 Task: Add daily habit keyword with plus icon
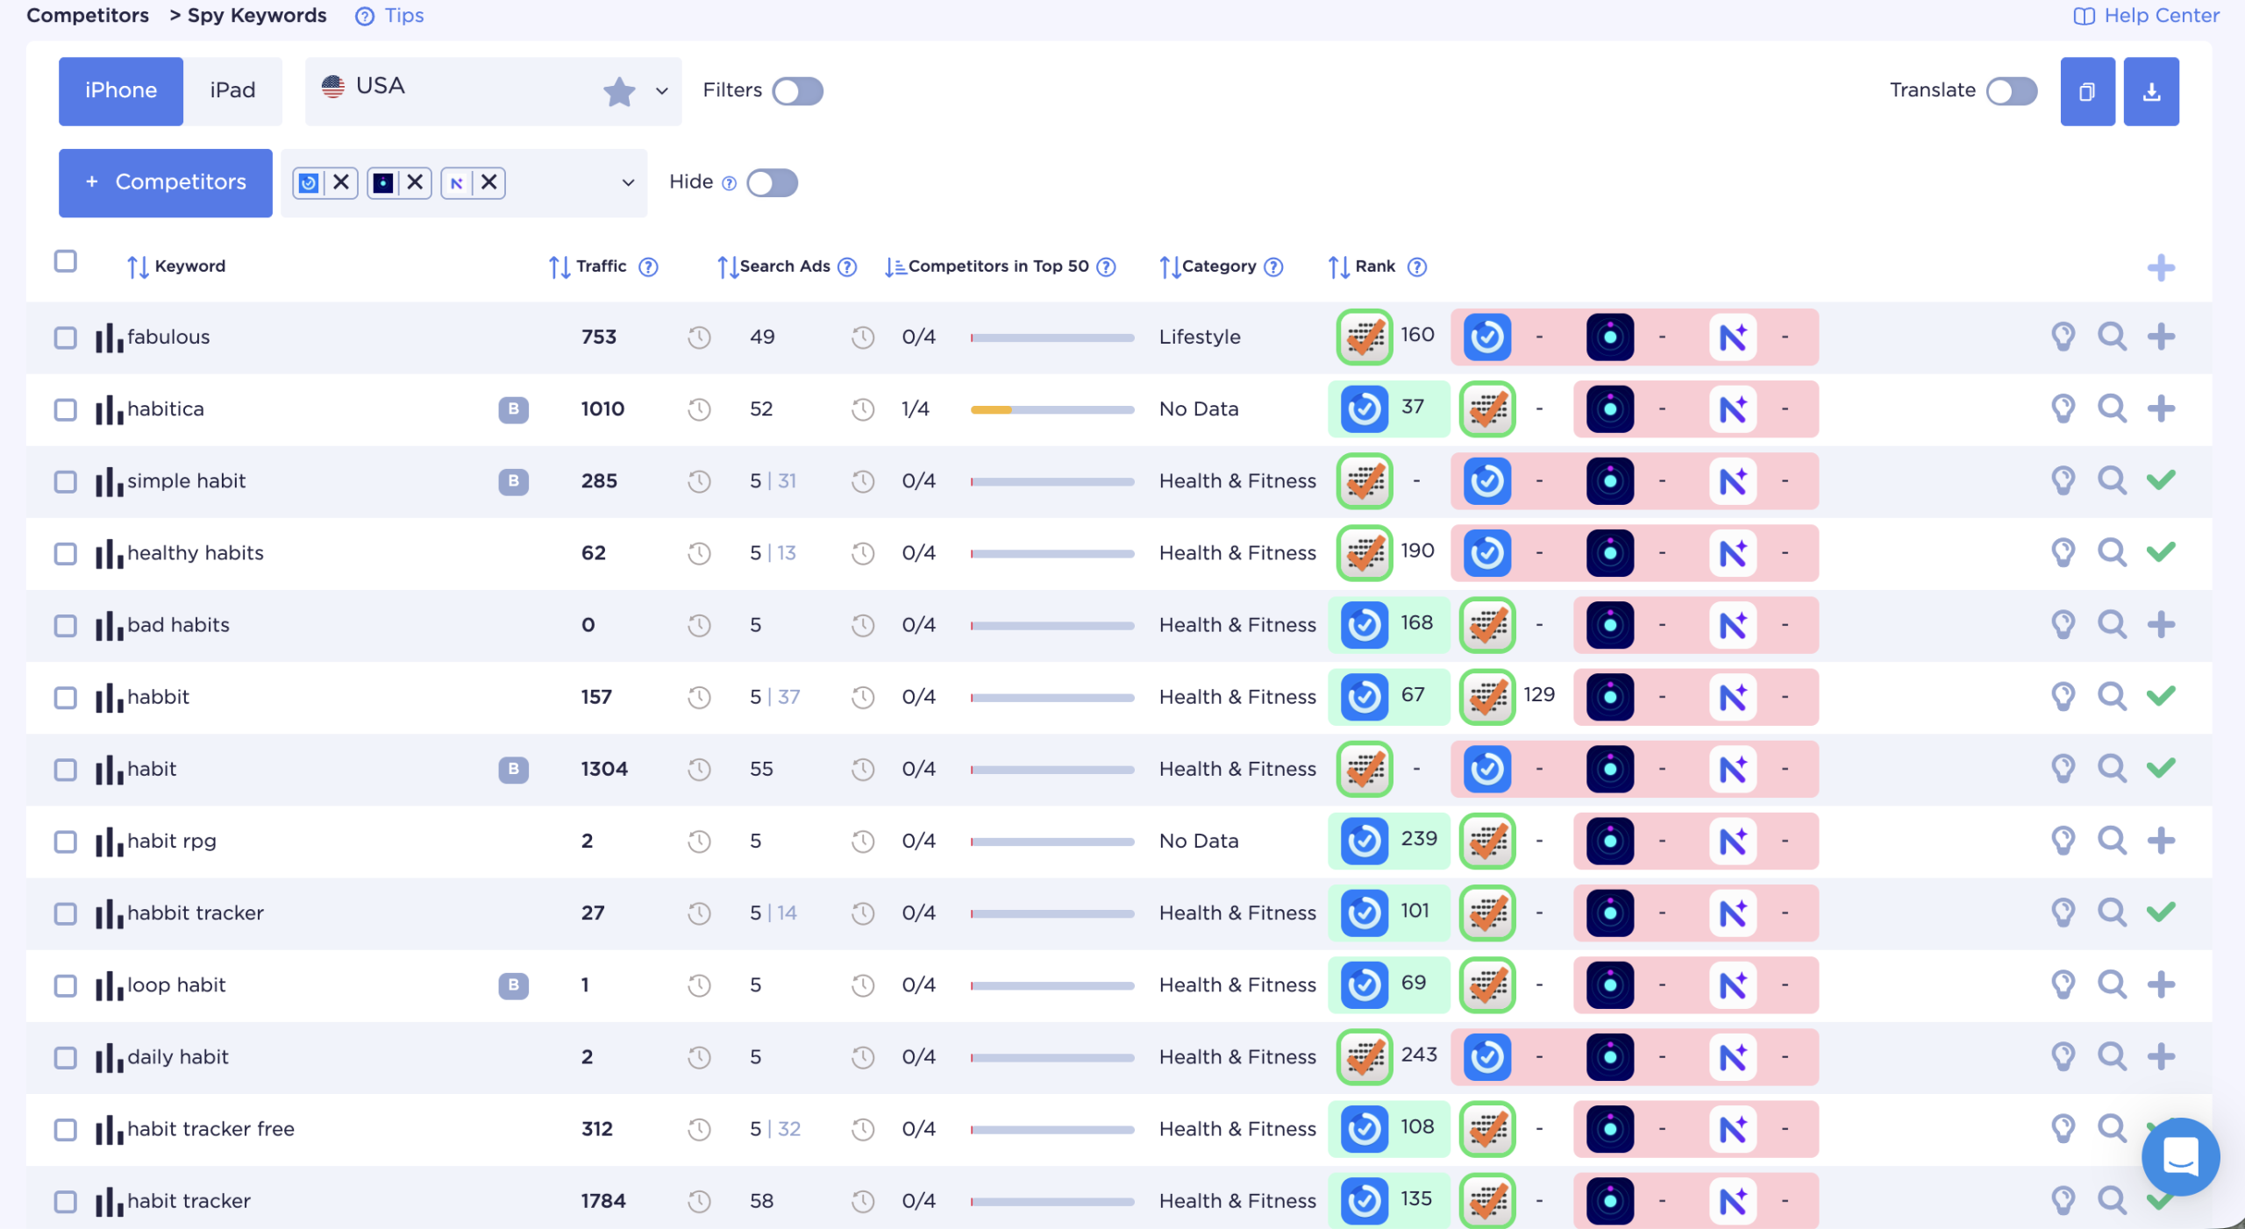point(2161,1057)
